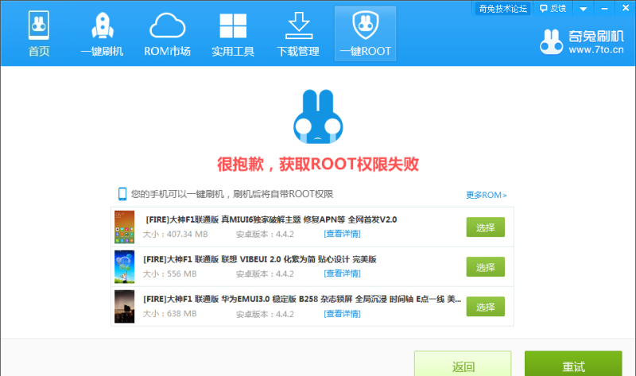Minimize the 奇兔刷机 window
The width and height of the screenshot is (636, 376).
(604, 9)
